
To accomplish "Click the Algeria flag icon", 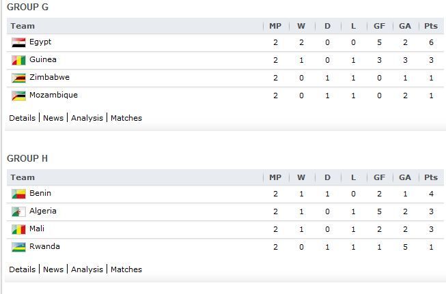I will point(18,211).
